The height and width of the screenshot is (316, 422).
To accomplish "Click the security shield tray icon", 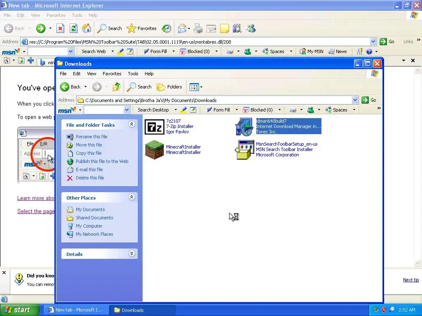I will tap(384, 310).
